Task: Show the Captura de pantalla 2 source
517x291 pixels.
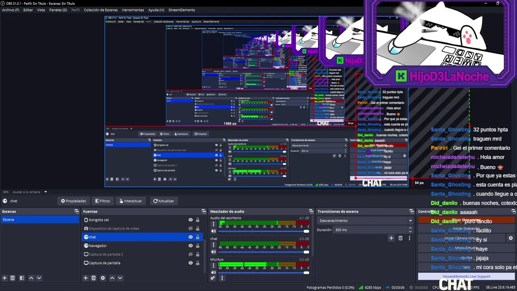Action: 191,254
